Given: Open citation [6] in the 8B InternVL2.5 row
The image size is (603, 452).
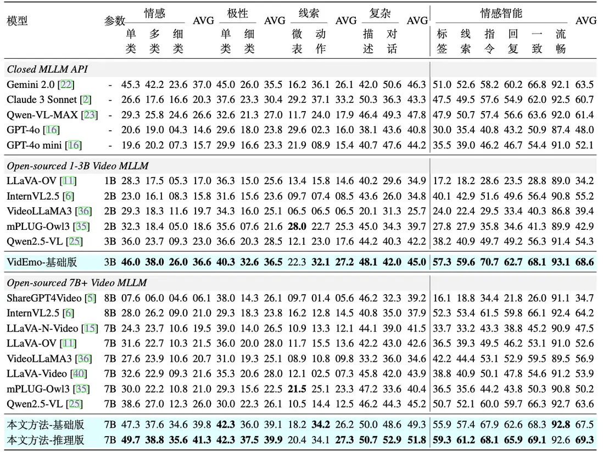Looking at the screenshot, I should [68, 313].
